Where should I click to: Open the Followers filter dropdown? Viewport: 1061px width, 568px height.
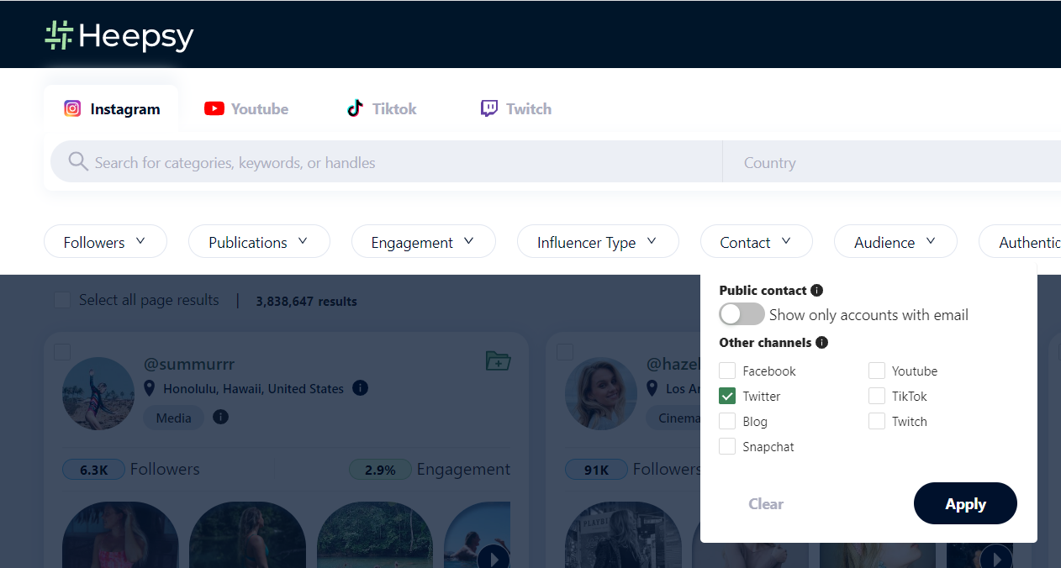point(105,241)
